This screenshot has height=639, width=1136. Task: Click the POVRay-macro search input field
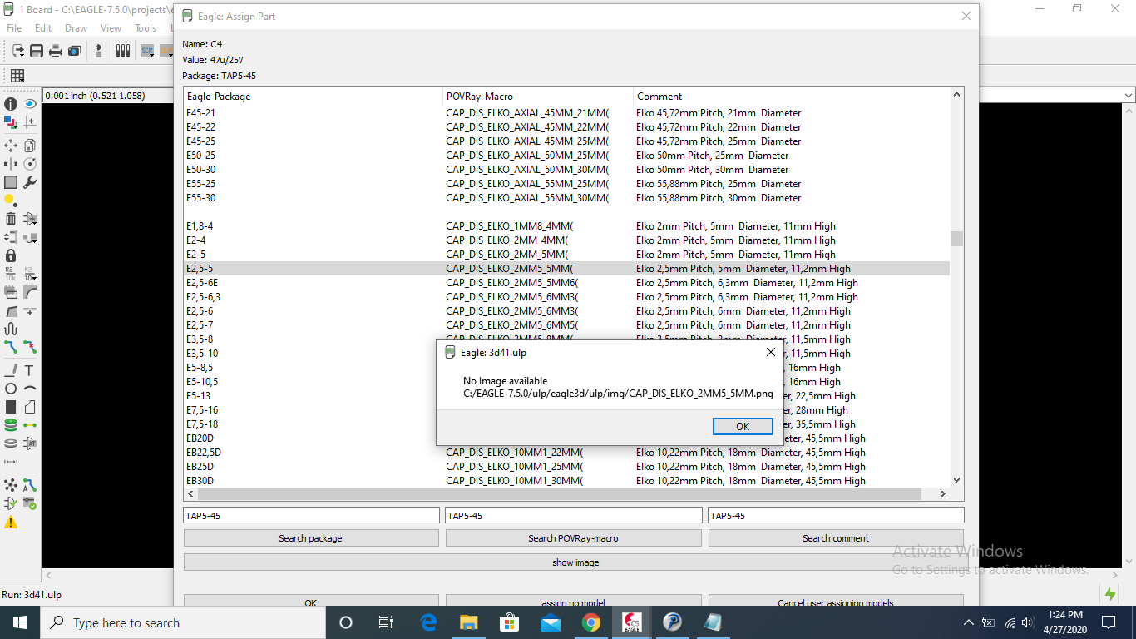coord(574,516)
